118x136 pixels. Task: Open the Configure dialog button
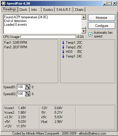pyautogui.click(x=101, y=26)
